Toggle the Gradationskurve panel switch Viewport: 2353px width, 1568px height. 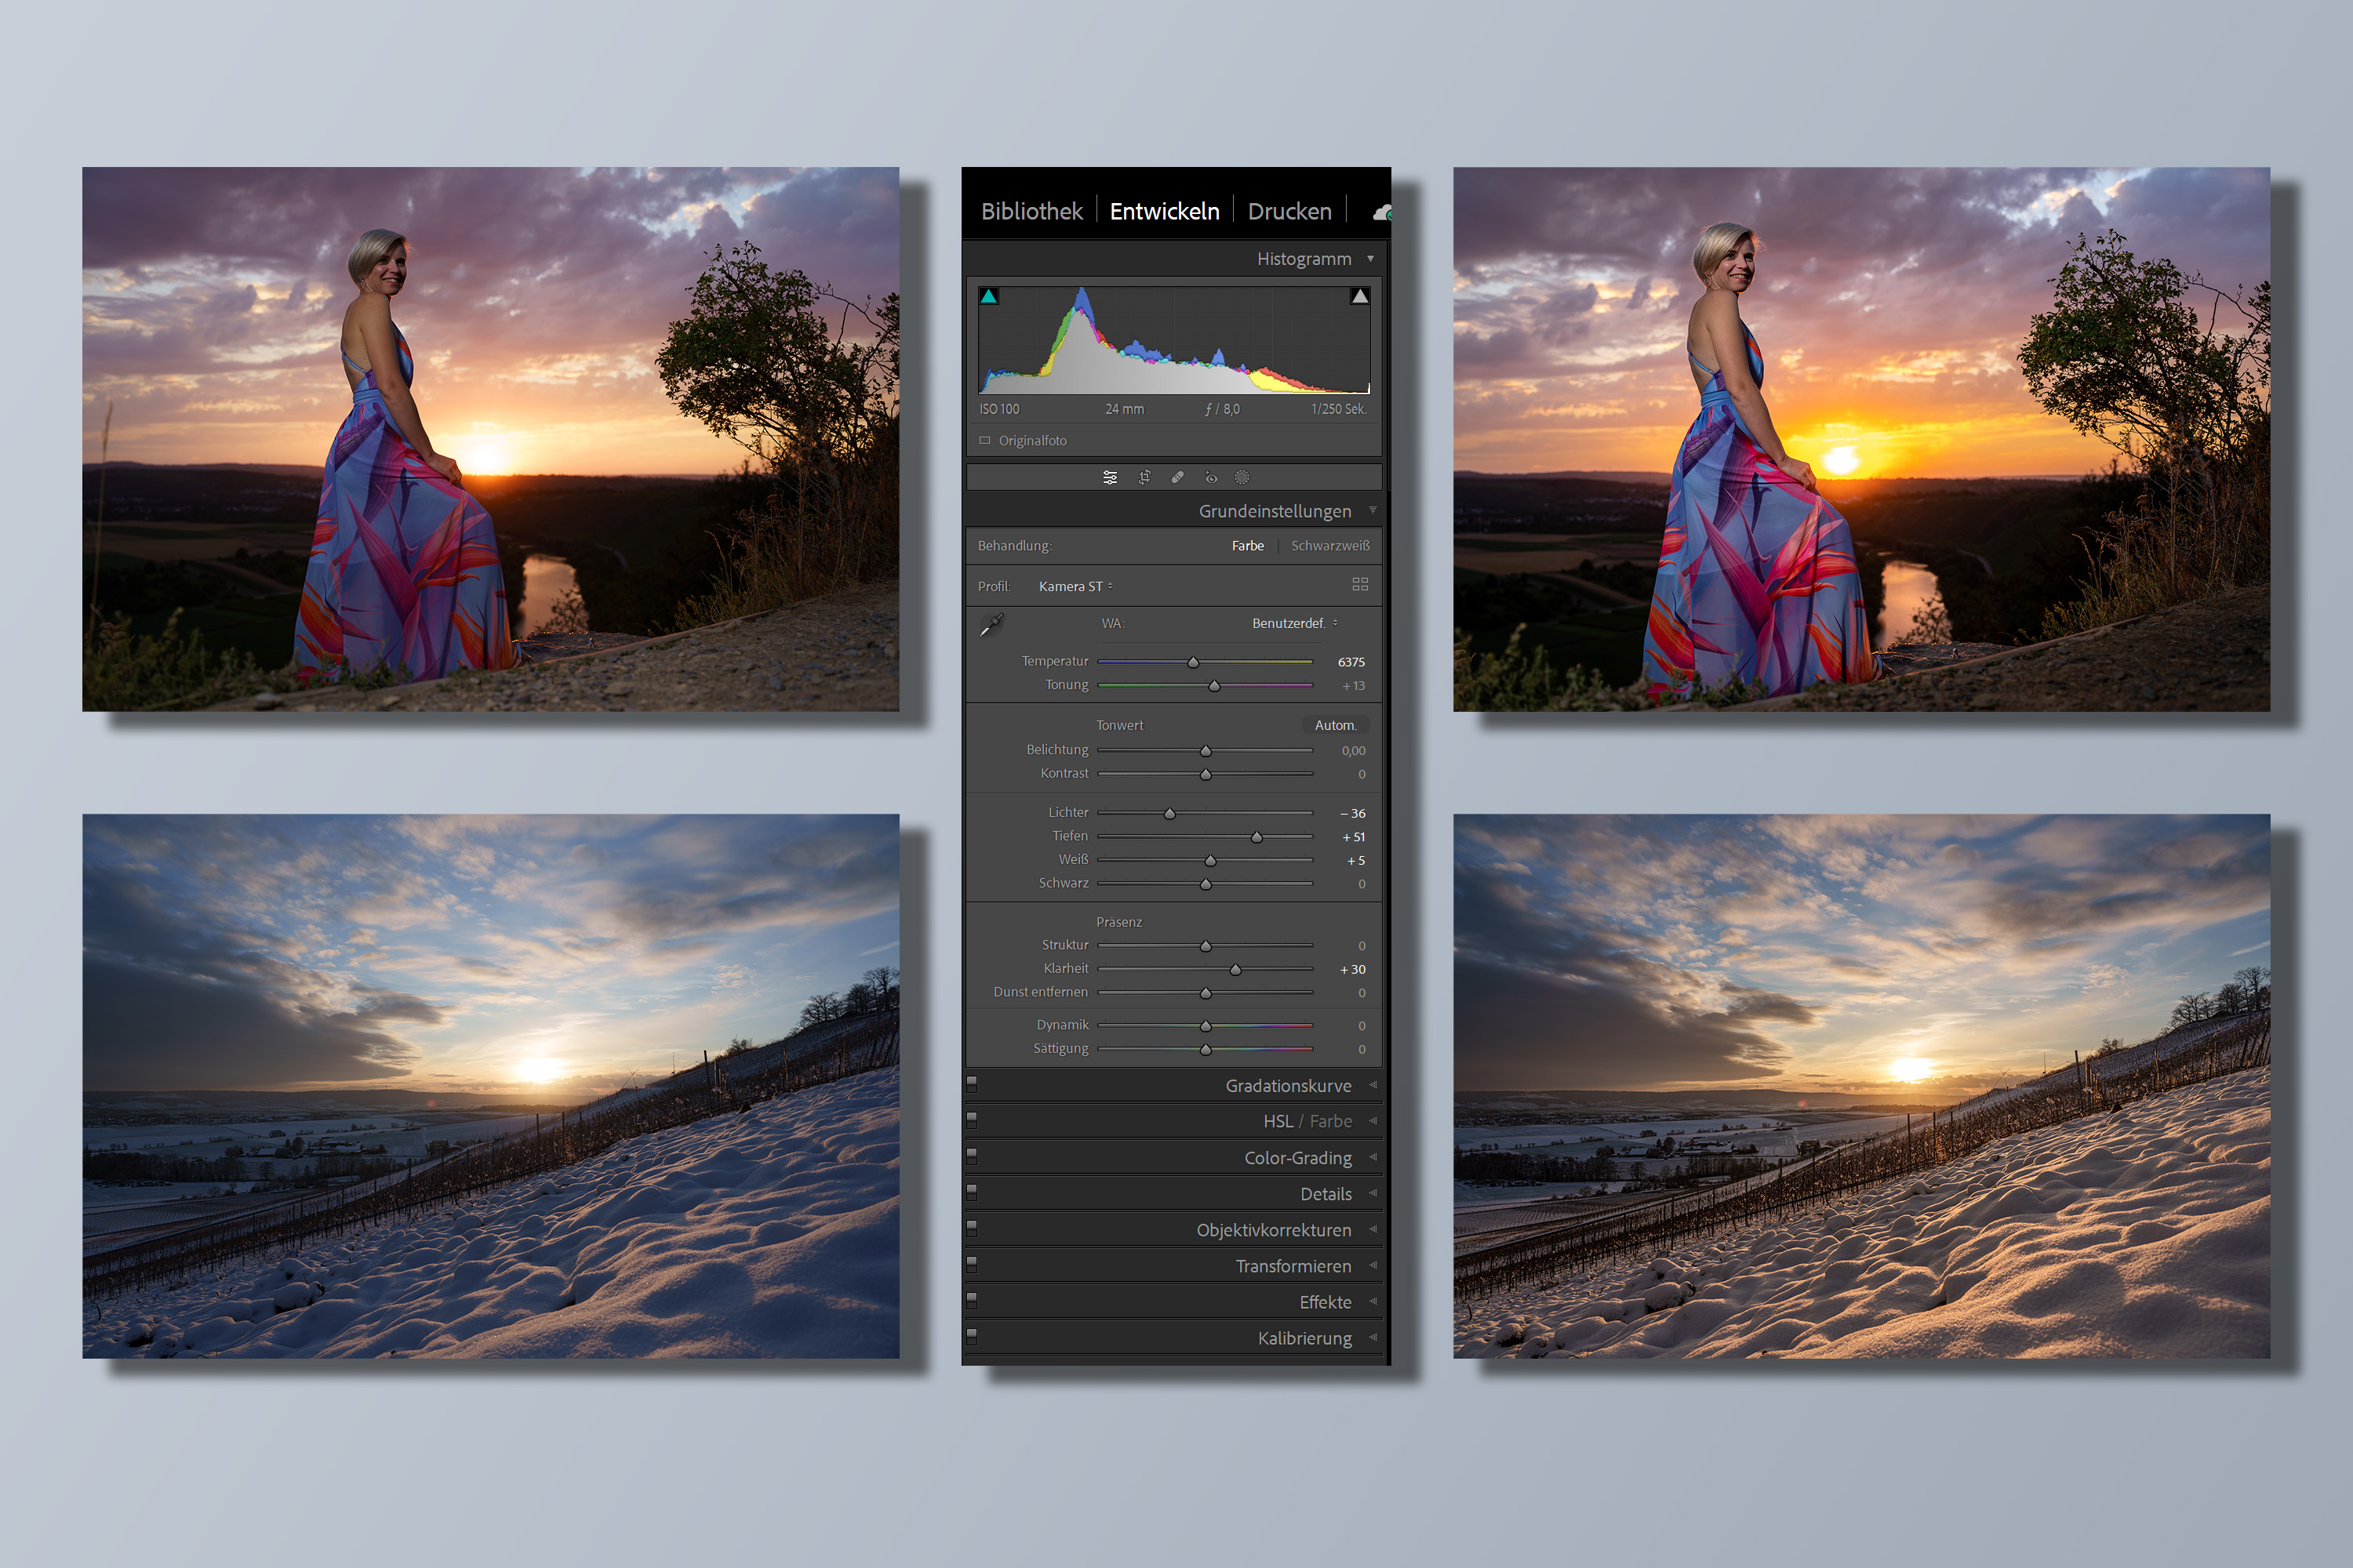point(972,1084)
